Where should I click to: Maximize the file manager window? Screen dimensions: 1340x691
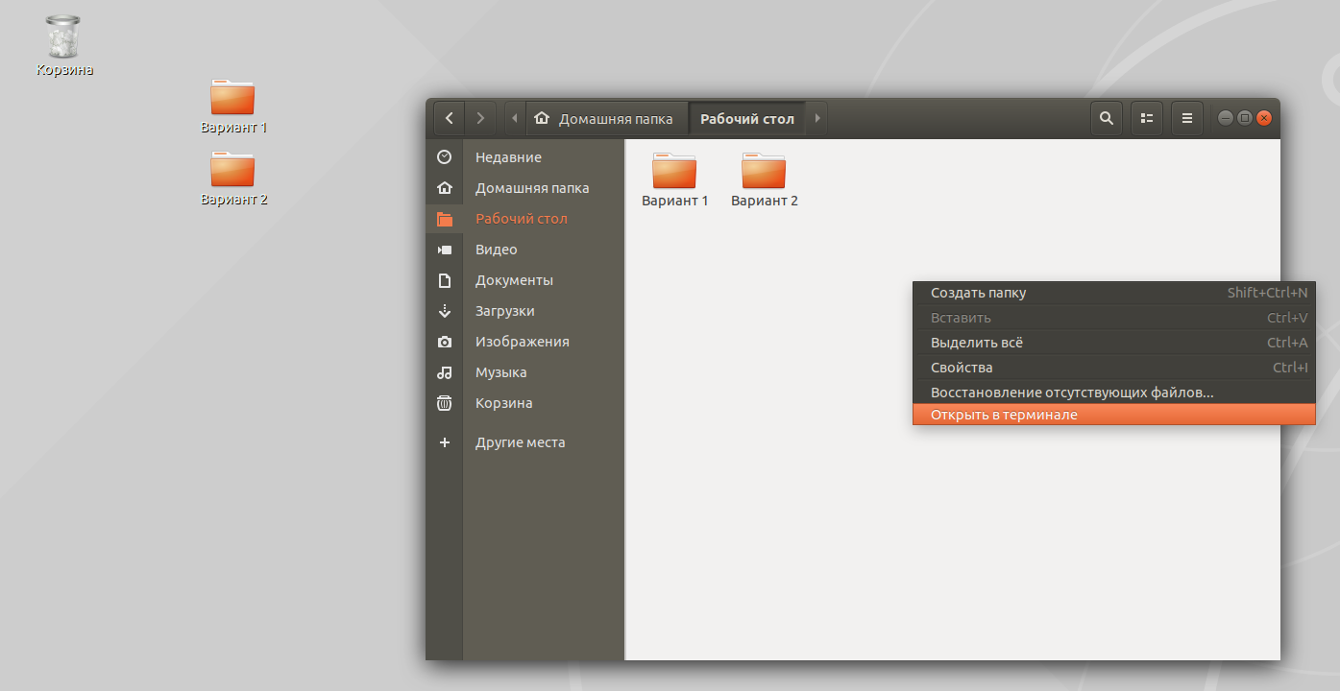point(1245,118)
